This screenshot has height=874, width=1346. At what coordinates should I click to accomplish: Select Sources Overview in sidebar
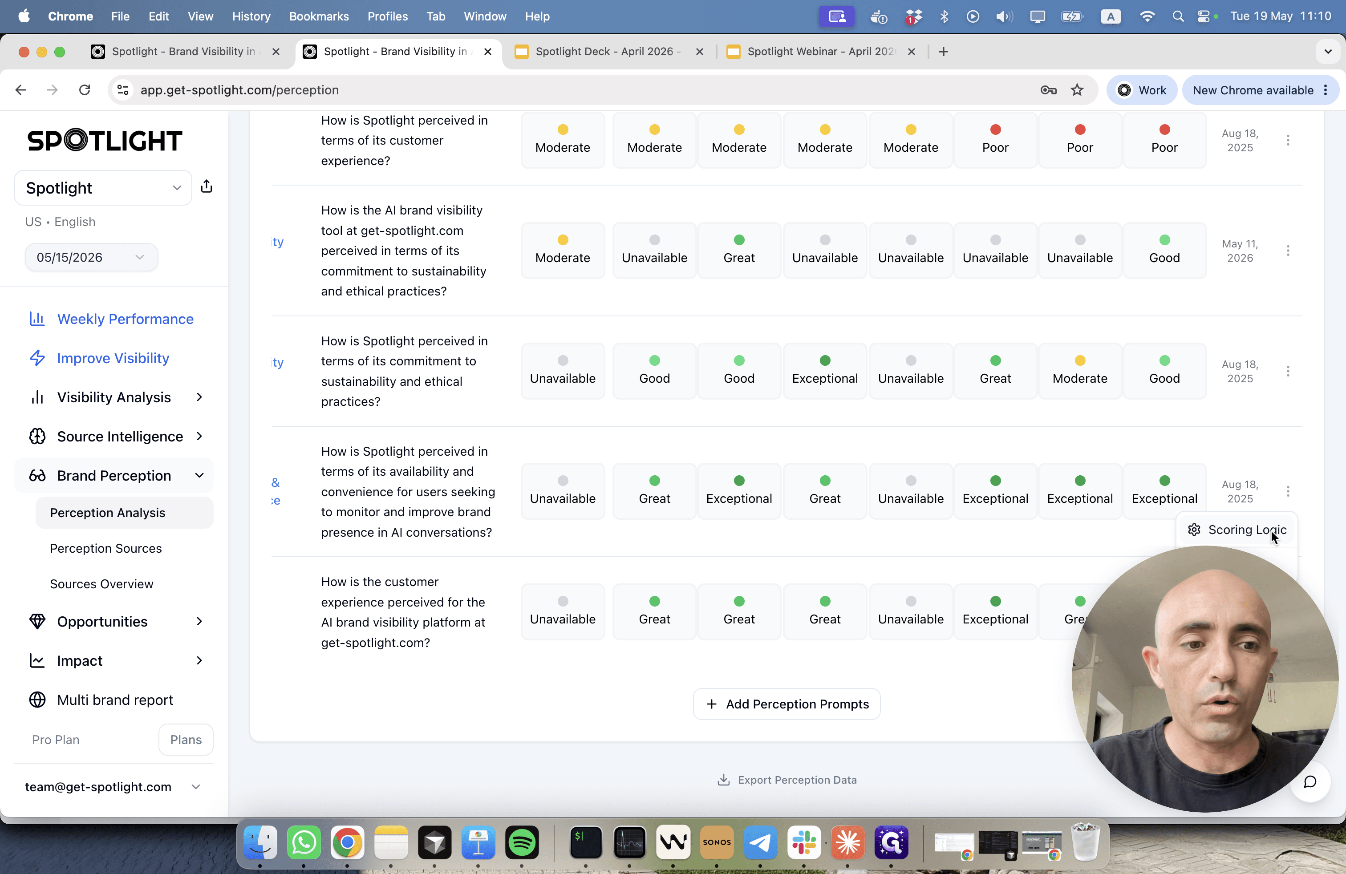(x=102, y=584)
